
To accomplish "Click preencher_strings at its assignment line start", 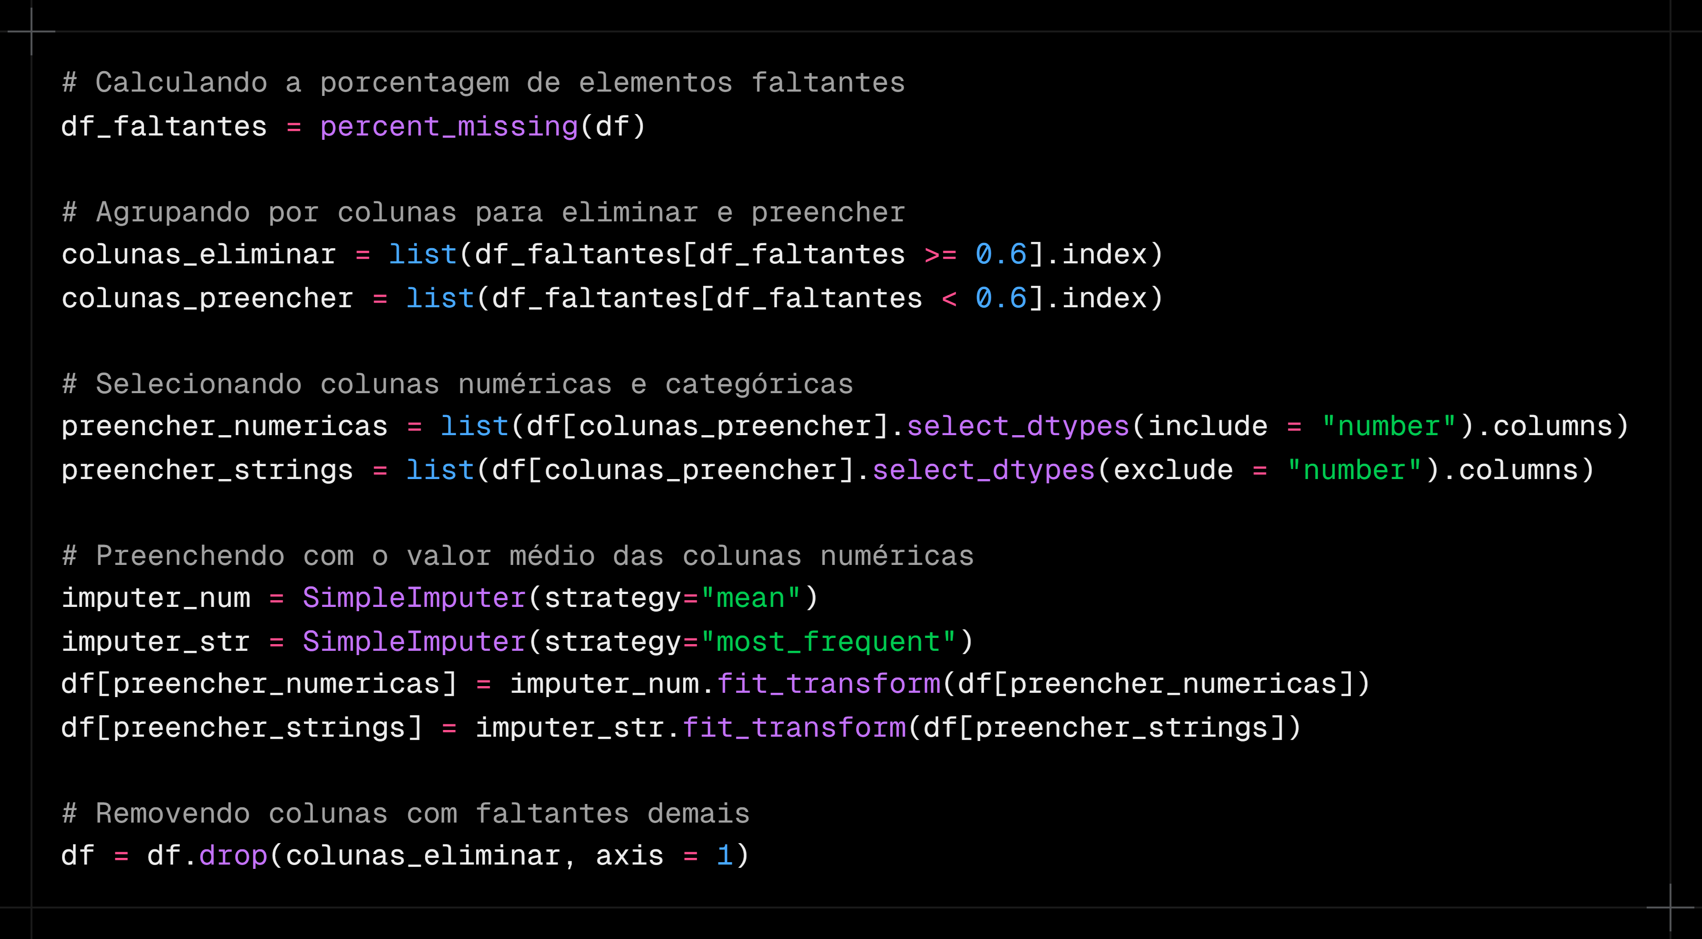I will pyautogui.click(x=208, y=470).
